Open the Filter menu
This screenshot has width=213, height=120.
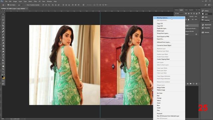point(35,1)
